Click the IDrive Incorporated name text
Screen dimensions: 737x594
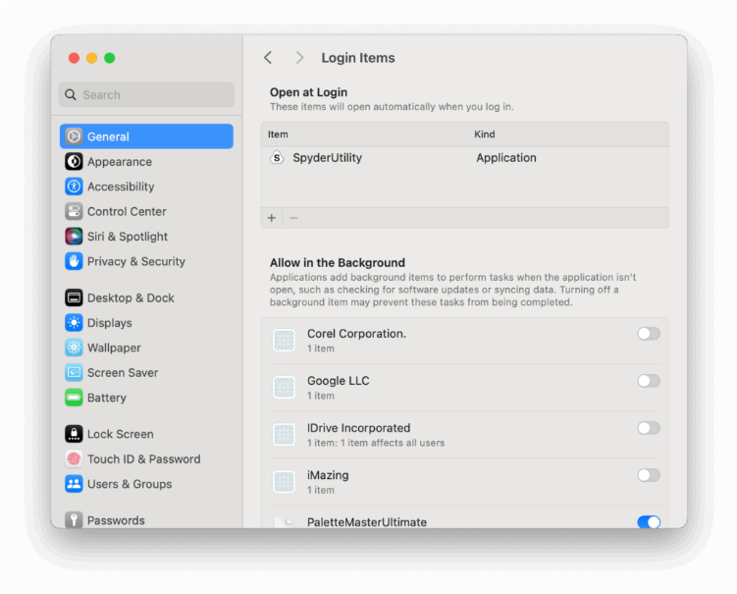pos(358,428)
